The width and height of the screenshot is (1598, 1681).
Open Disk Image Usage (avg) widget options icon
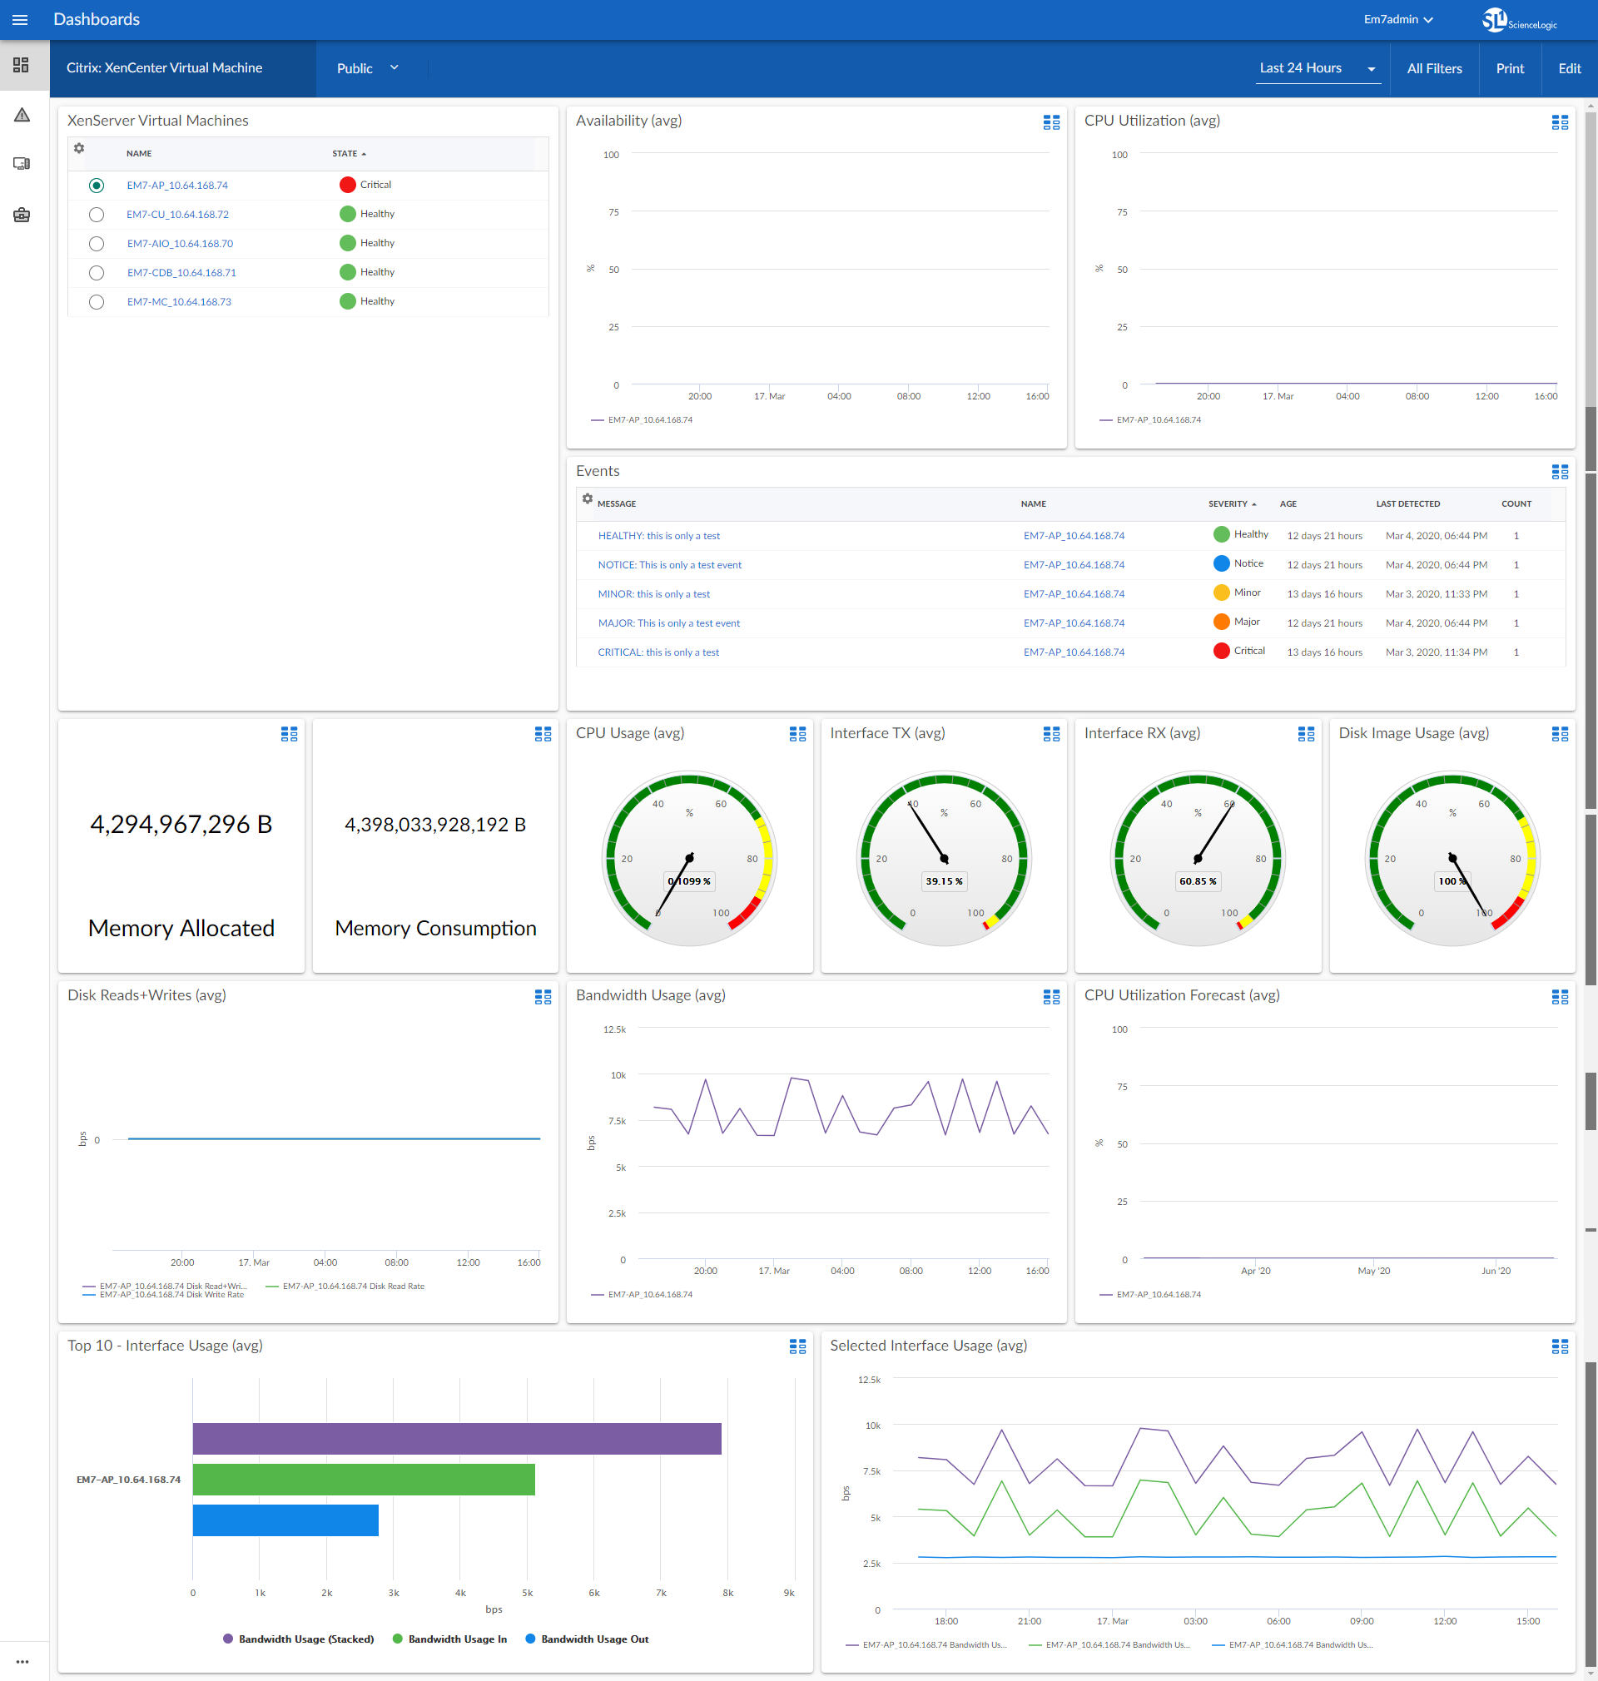point(1559,734)
